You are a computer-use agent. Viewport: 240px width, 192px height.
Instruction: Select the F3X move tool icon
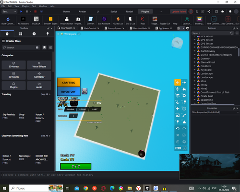coord(178,83)
